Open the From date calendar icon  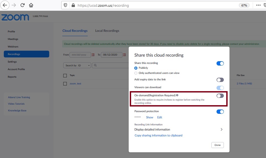pos(93,55)
